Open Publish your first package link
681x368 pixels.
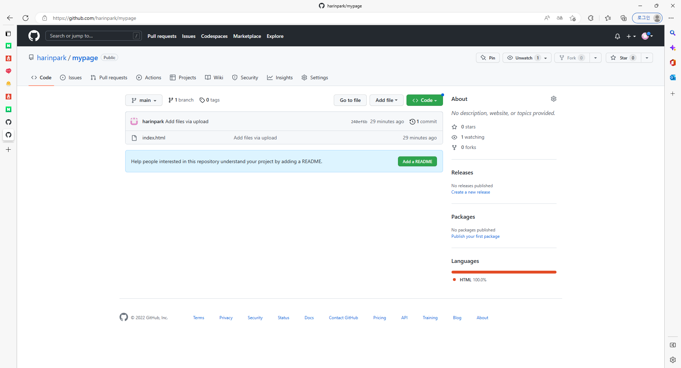click(475, 236)
